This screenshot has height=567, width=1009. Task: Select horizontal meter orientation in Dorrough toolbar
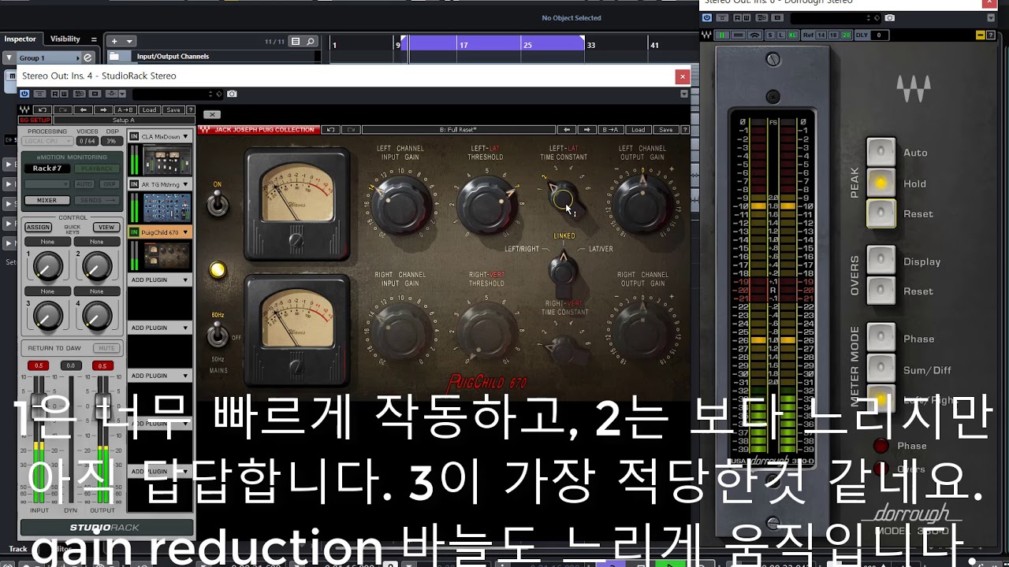[x=739, y=35]
